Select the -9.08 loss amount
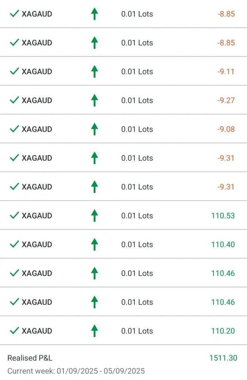The width and height of the screenshot is (247, 380). pos(226,129)
